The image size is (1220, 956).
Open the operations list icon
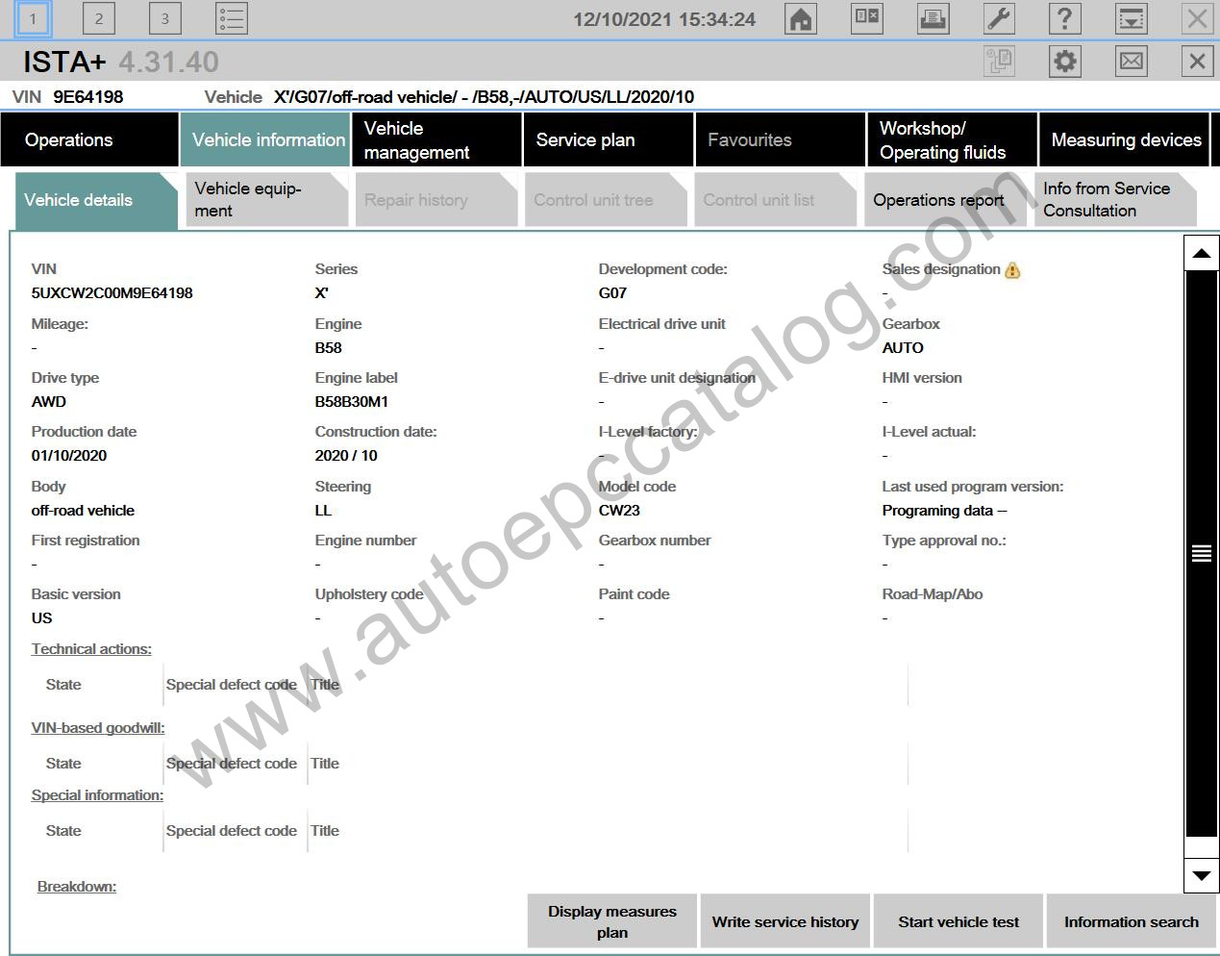click(231, 18)
